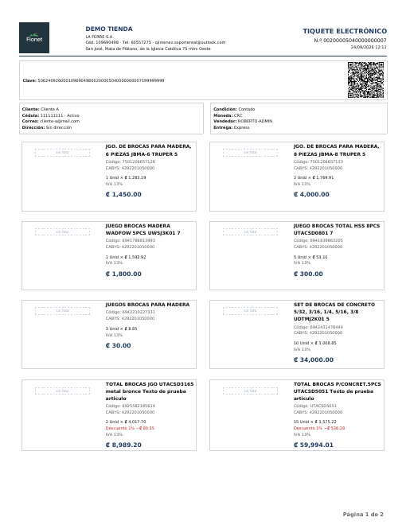Click the ₡ 59,994.01 total price

[314, 445]
